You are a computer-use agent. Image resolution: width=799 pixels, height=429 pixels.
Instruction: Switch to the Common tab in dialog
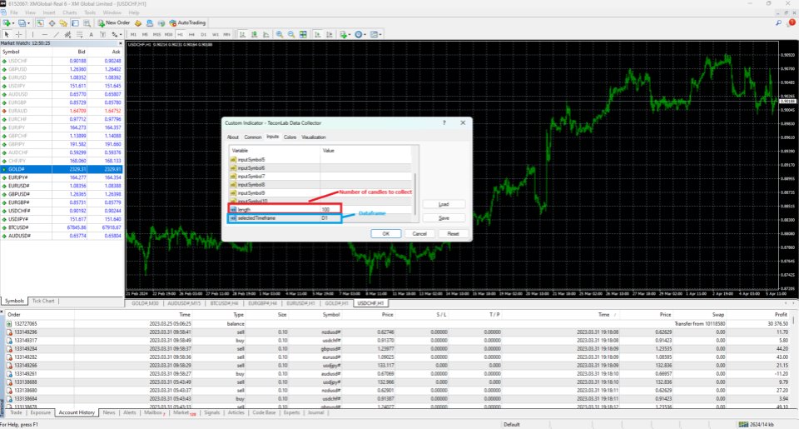coord(253,137)
